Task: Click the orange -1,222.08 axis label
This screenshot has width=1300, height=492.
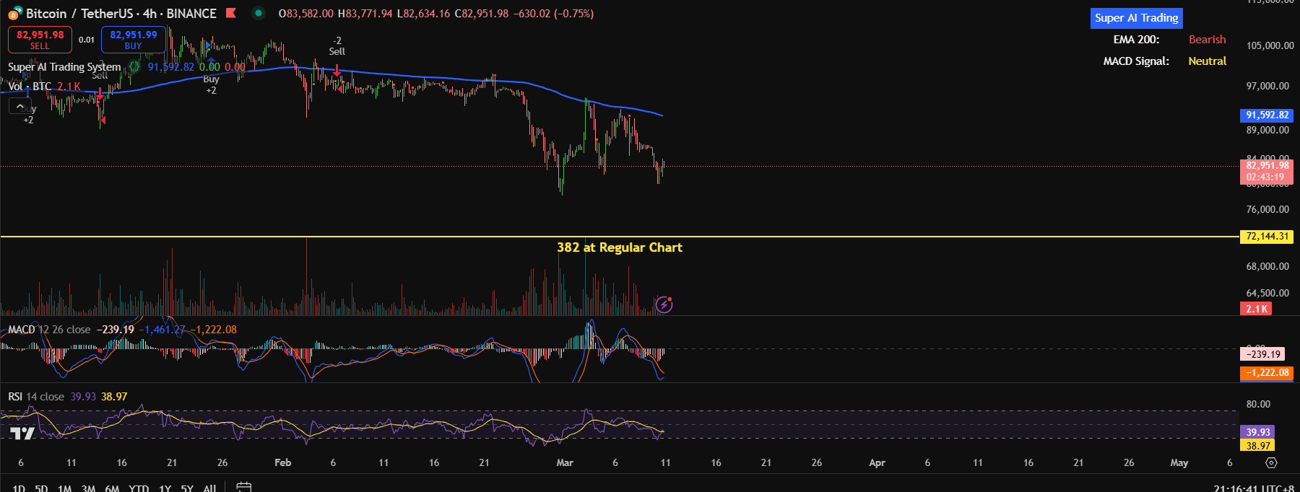Action: (x=1267, y=373)
